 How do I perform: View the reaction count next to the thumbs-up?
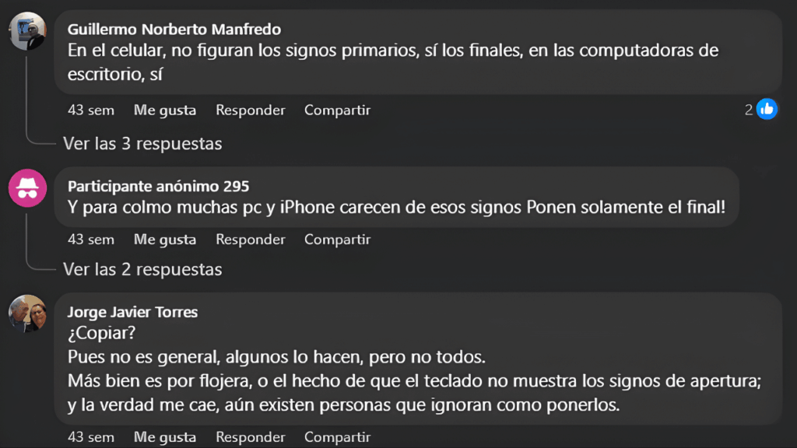tap(749, 110)
